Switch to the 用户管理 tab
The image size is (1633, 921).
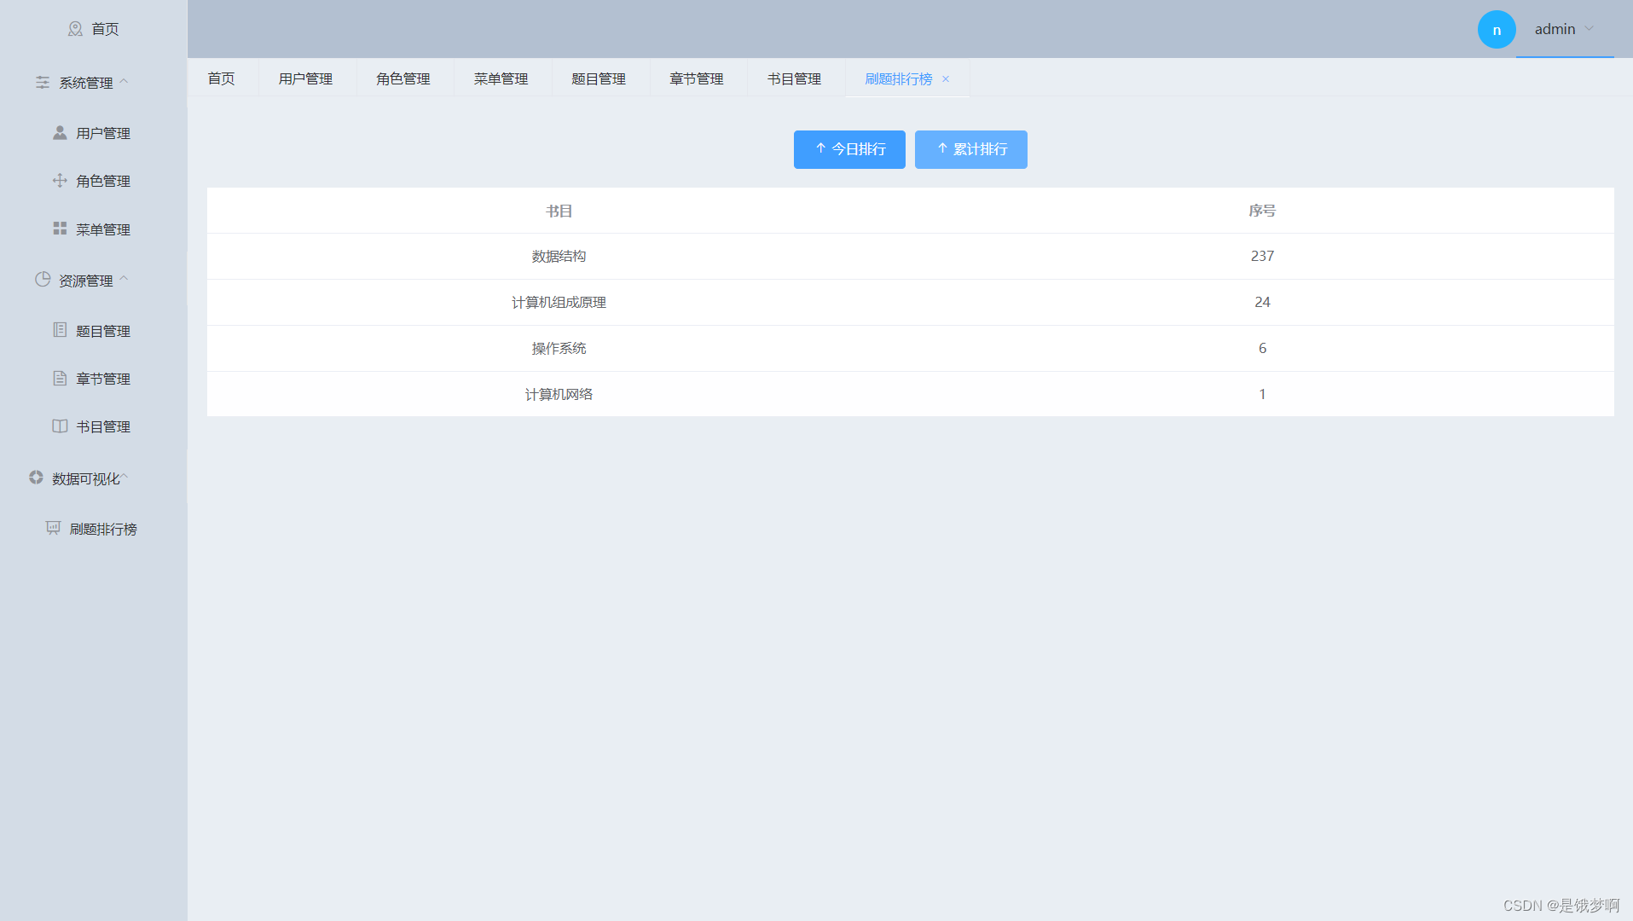306,78
